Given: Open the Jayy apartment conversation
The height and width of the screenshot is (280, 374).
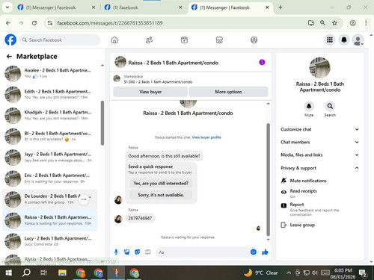Looking at the screenshot, I should pyautogui.click(x=50, y=158).
